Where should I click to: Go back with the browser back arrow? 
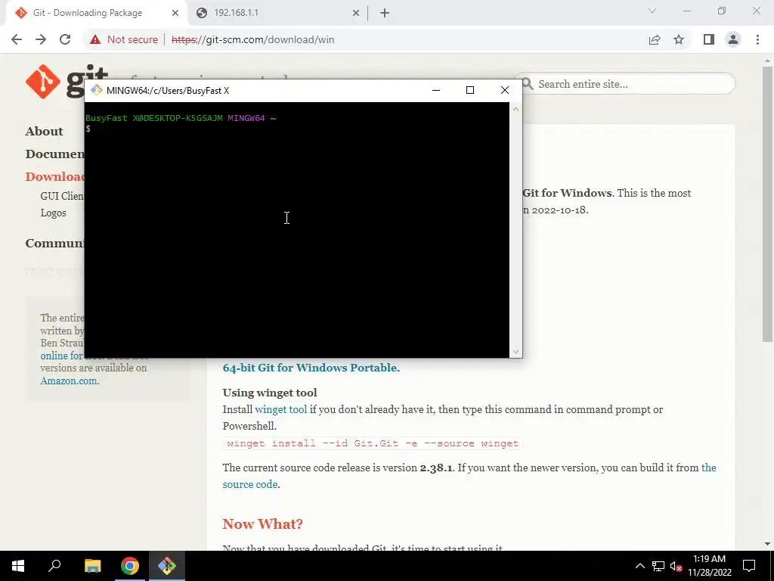[x=17, y=39]
